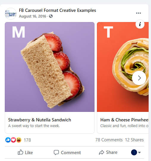The height and width of the screenshot is (161, 151).
Task: Open the three-dots post options menu
Action: 139,13
